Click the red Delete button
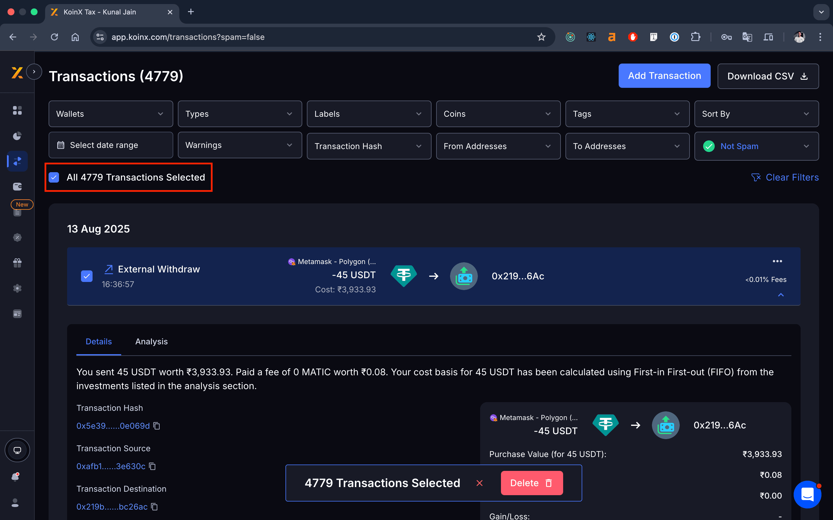 coord(531,483)
